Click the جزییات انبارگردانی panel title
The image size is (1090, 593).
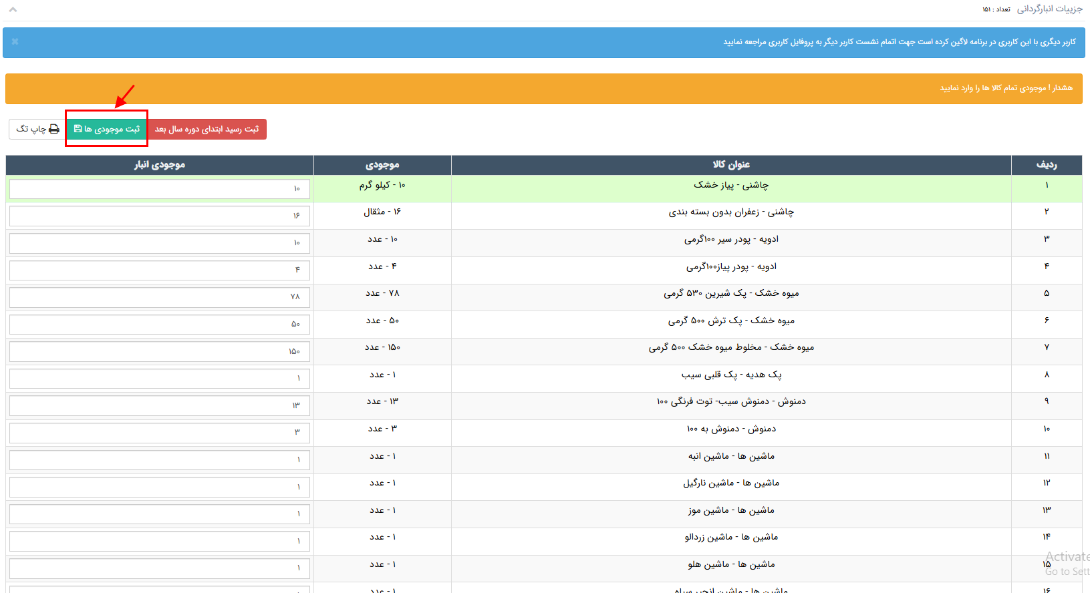1049,9
